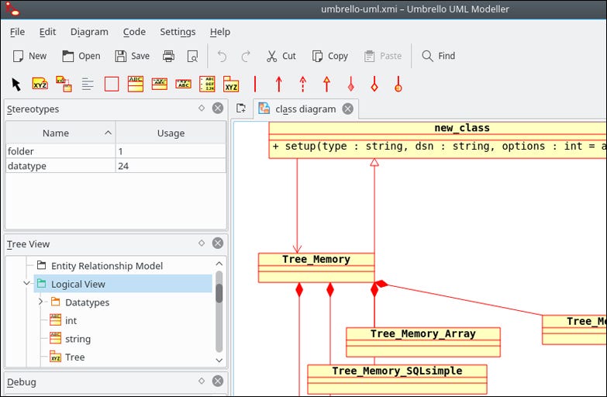The image size is (607, 397).
Task: Select the Package tool folder XYZ icon
Action: click(231, 84)
